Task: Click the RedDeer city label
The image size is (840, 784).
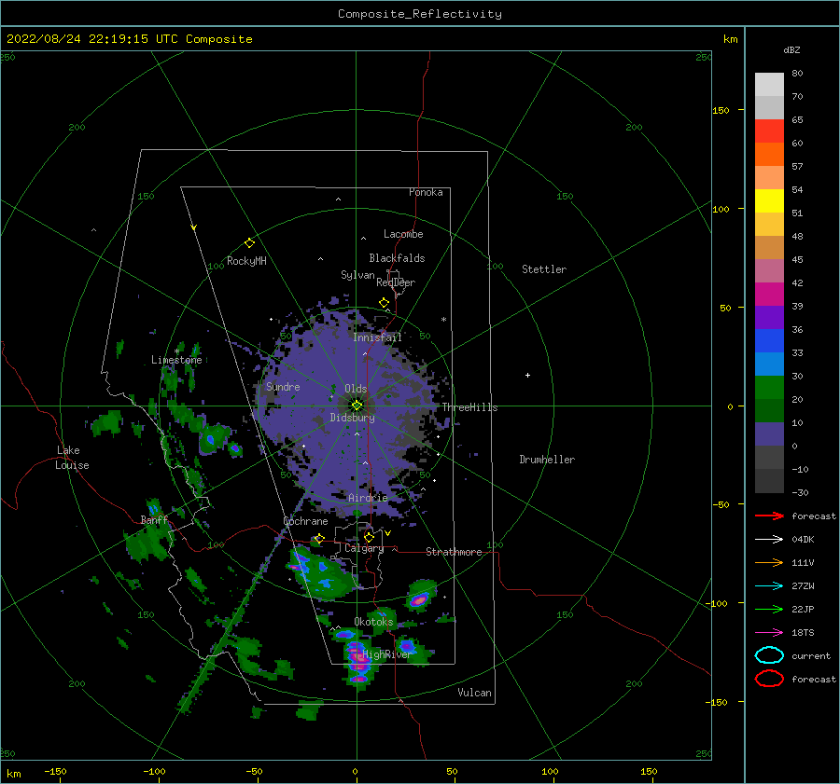Action: (x=396, y=282)
